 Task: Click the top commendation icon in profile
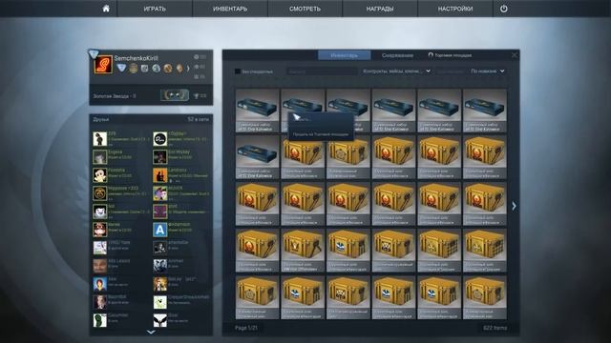point(196,57)
